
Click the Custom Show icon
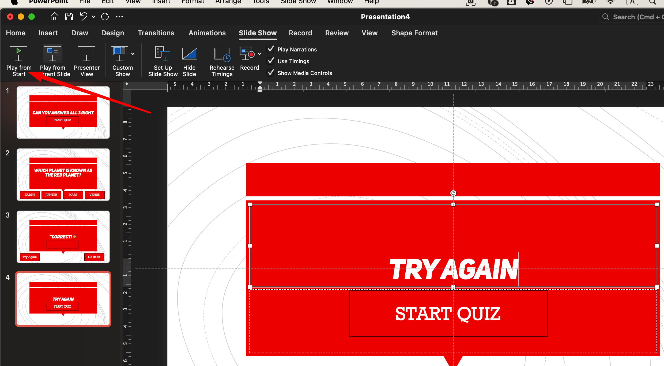point(119,54)
